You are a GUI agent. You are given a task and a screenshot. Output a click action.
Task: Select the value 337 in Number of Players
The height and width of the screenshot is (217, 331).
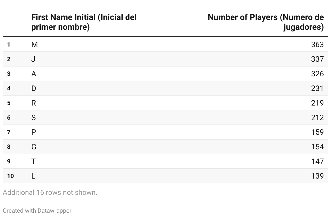tap(317, 59)
